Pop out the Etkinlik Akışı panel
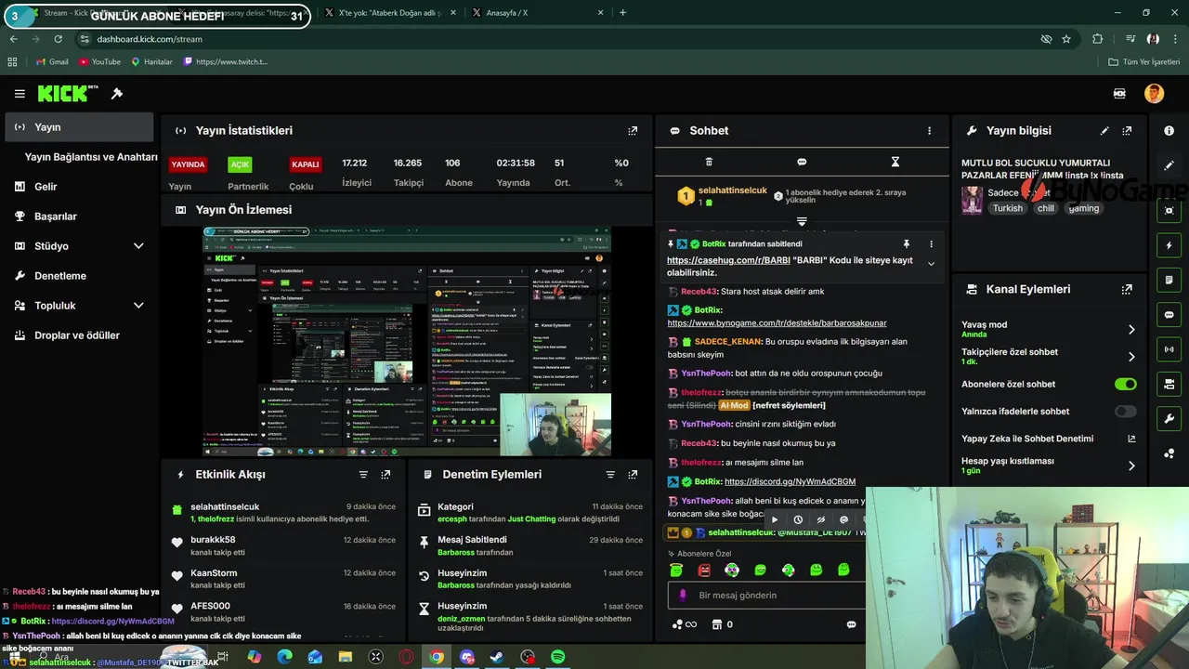Image resolution: width=1189 pixels, height=669 pixels. pyautogui.click(x=385, y=475)
